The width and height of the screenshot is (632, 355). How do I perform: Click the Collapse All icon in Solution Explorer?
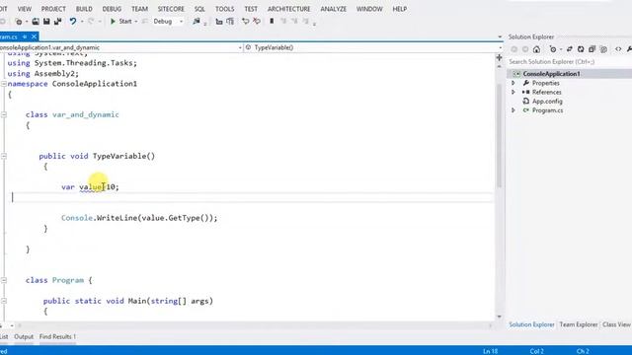(592, 49)
